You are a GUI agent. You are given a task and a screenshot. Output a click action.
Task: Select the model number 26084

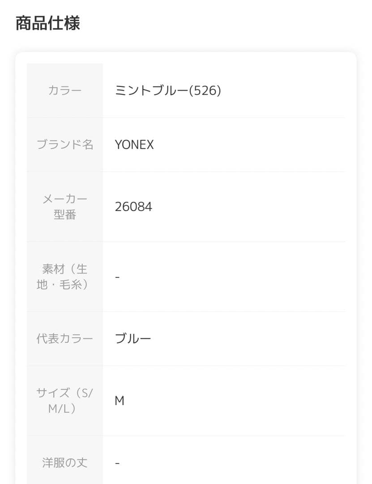133,207
